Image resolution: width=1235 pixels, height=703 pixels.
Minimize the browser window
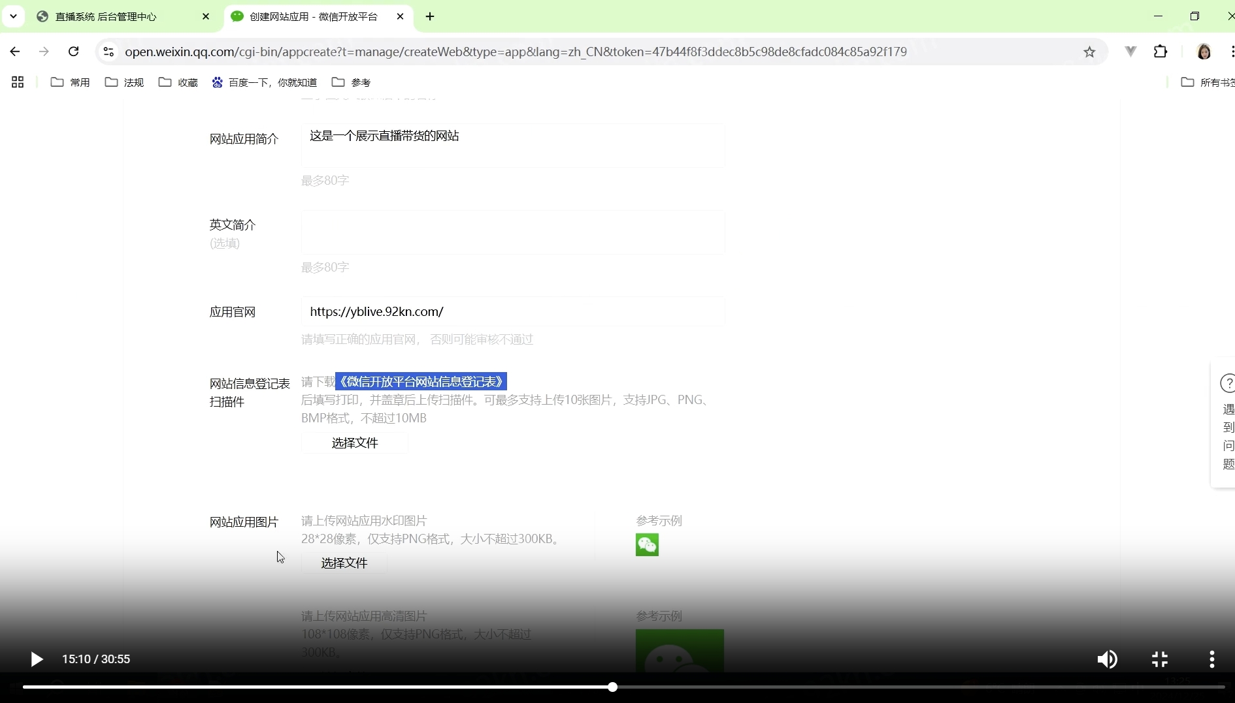pos(1158,16)
